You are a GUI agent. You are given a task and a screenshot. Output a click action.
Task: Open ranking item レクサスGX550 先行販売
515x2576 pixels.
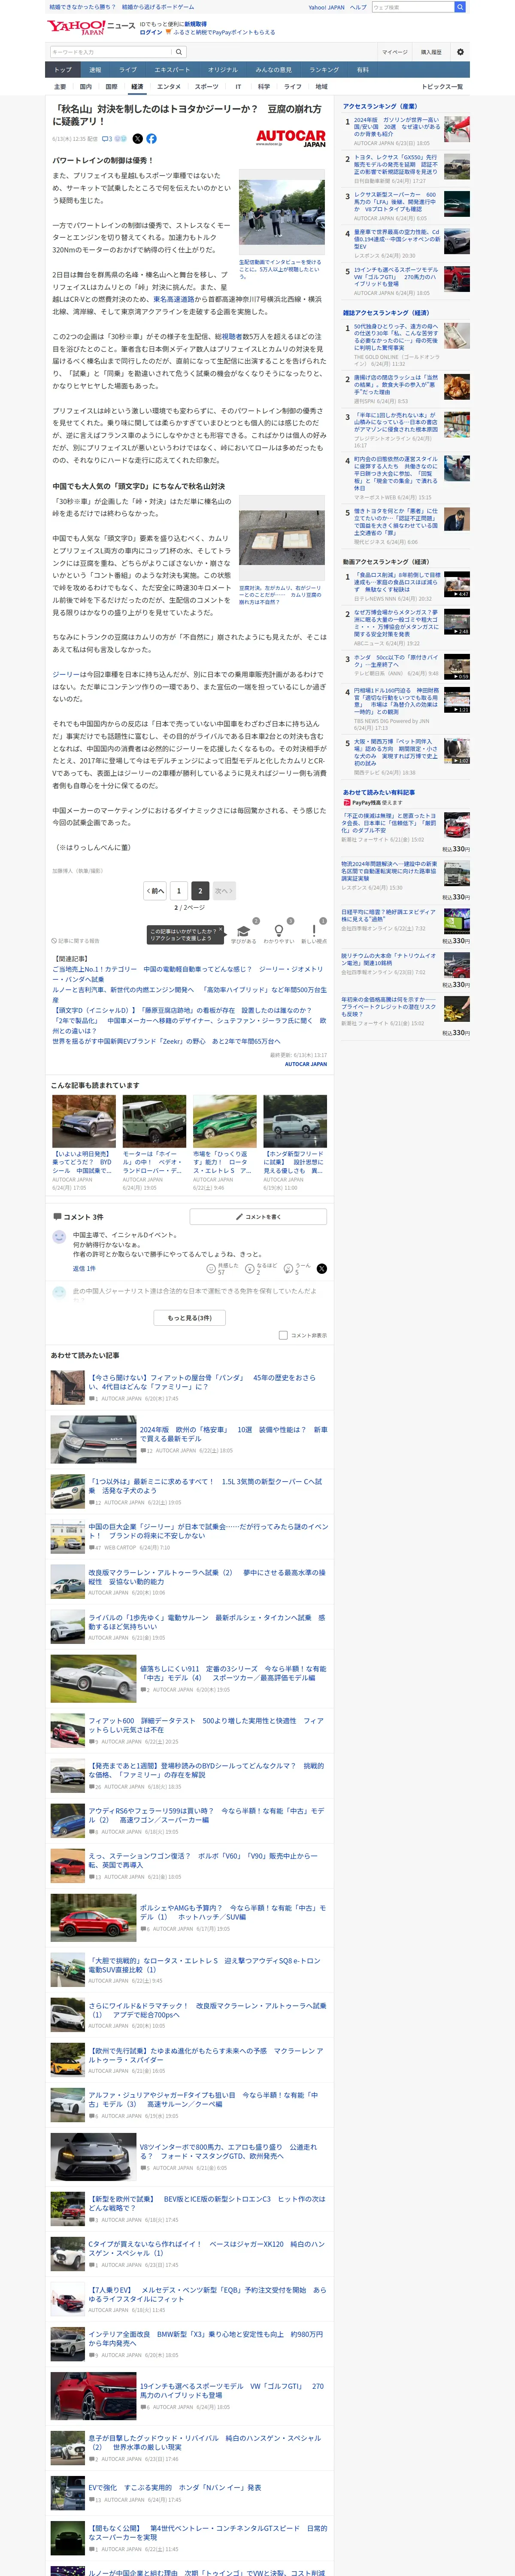click(406, 168)
